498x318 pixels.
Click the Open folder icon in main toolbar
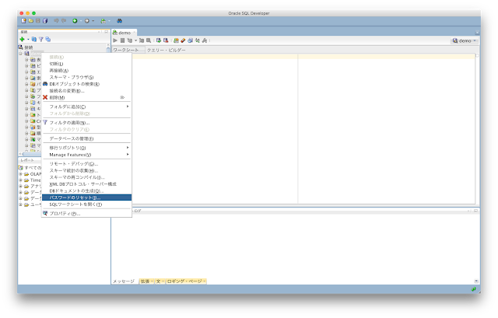tap(31, 21)
